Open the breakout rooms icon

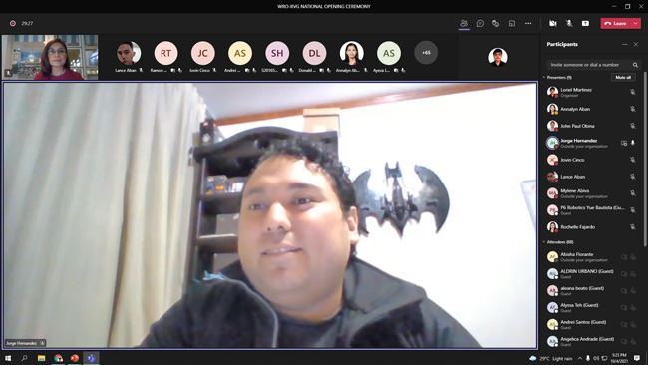[512, 24]
